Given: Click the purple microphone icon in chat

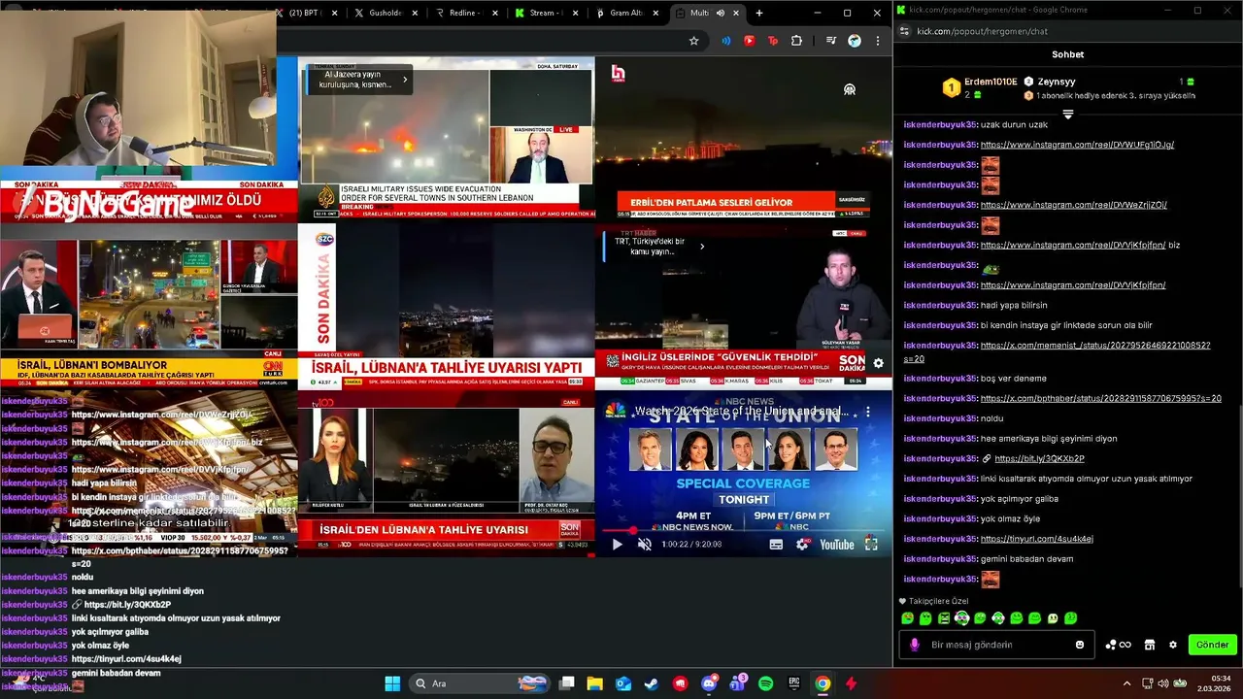Looking at the screenshot, I should [914, 645].
